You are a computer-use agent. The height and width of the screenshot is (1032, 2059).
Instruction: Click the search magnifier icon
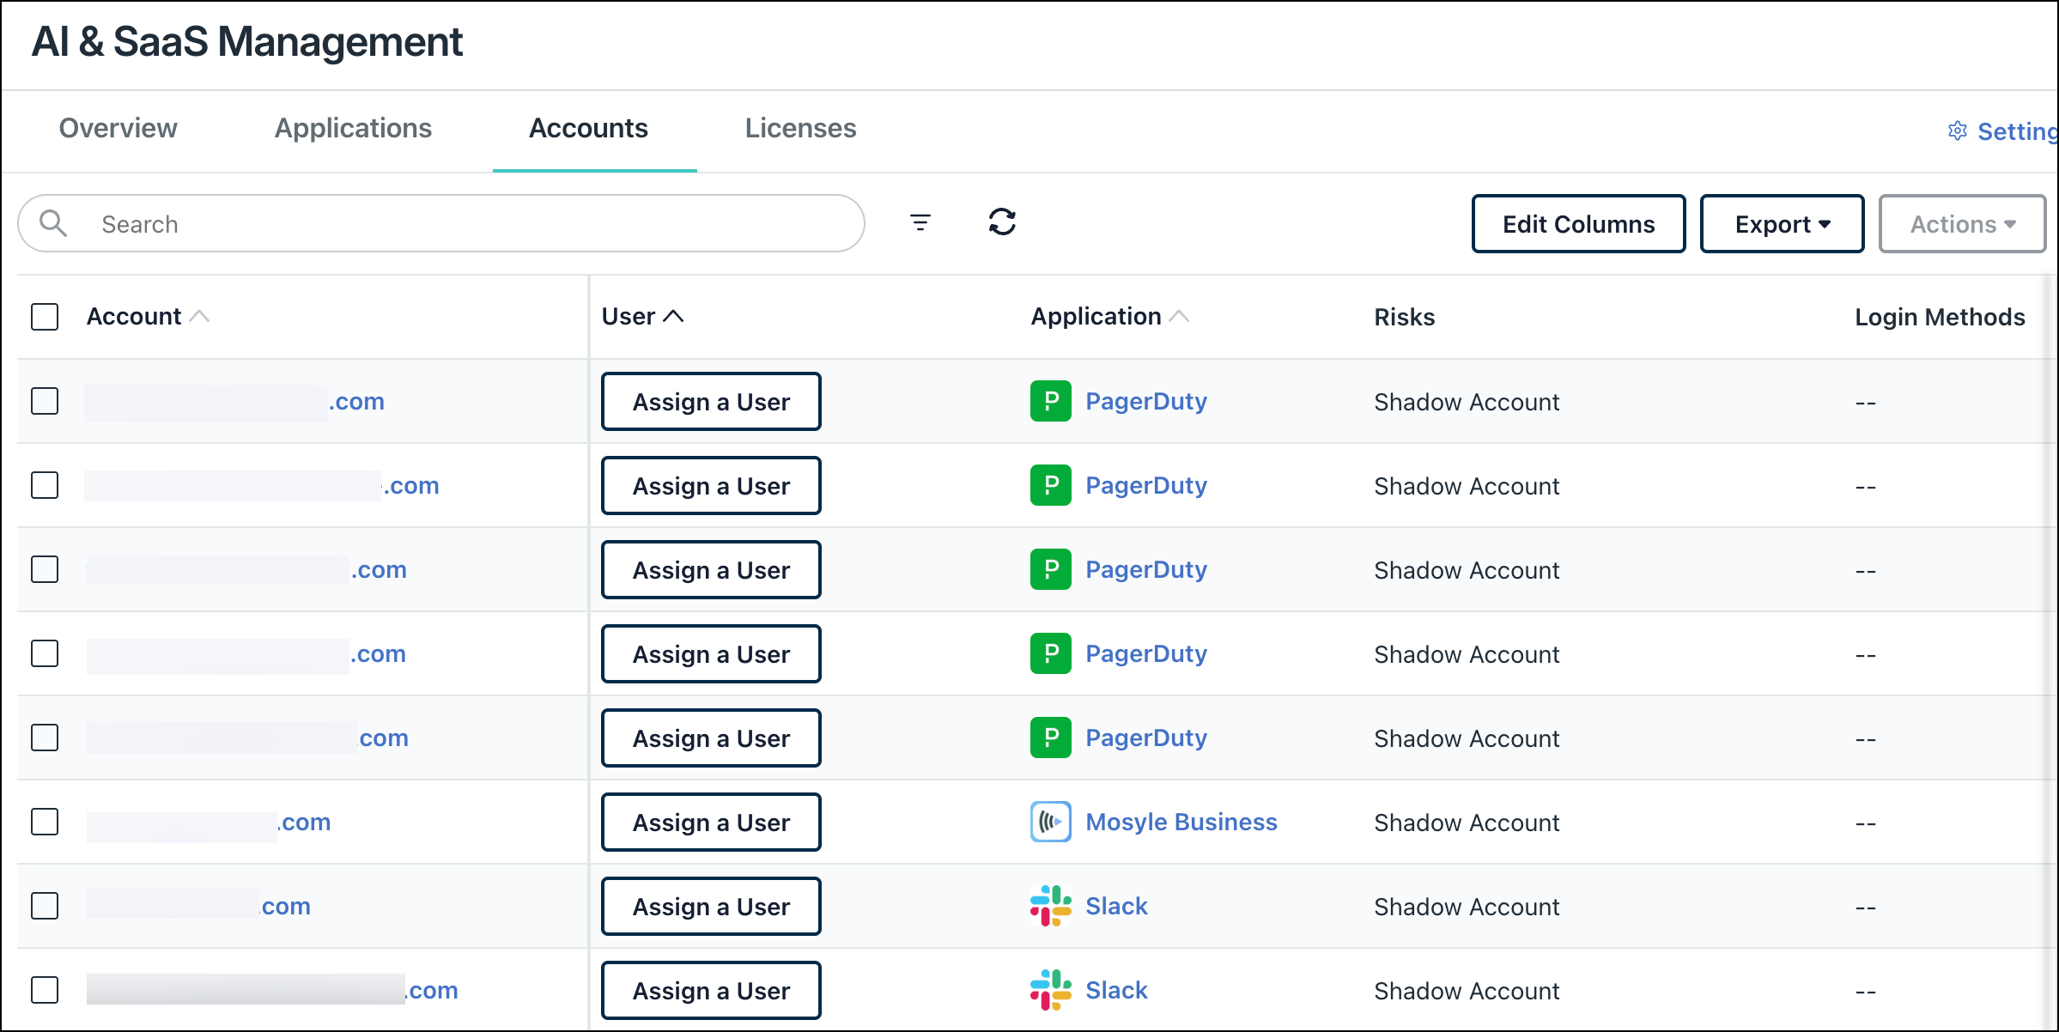53,223
